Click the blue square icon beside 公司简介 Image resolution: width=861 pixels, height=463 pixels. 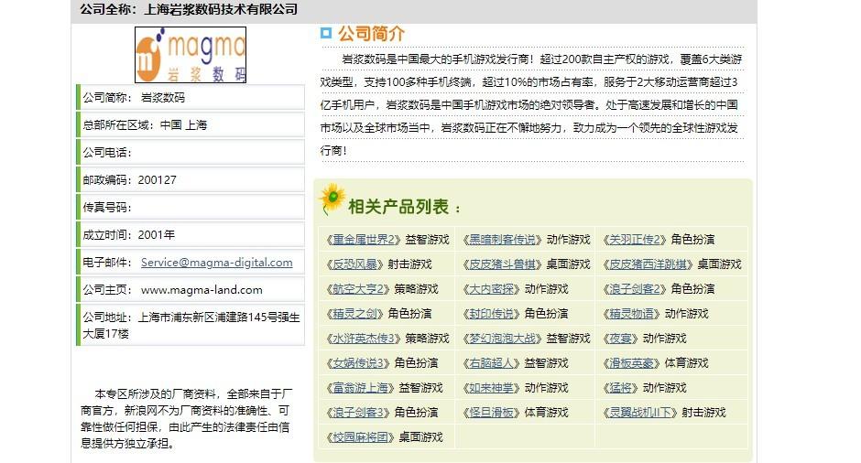click(325, 34)
